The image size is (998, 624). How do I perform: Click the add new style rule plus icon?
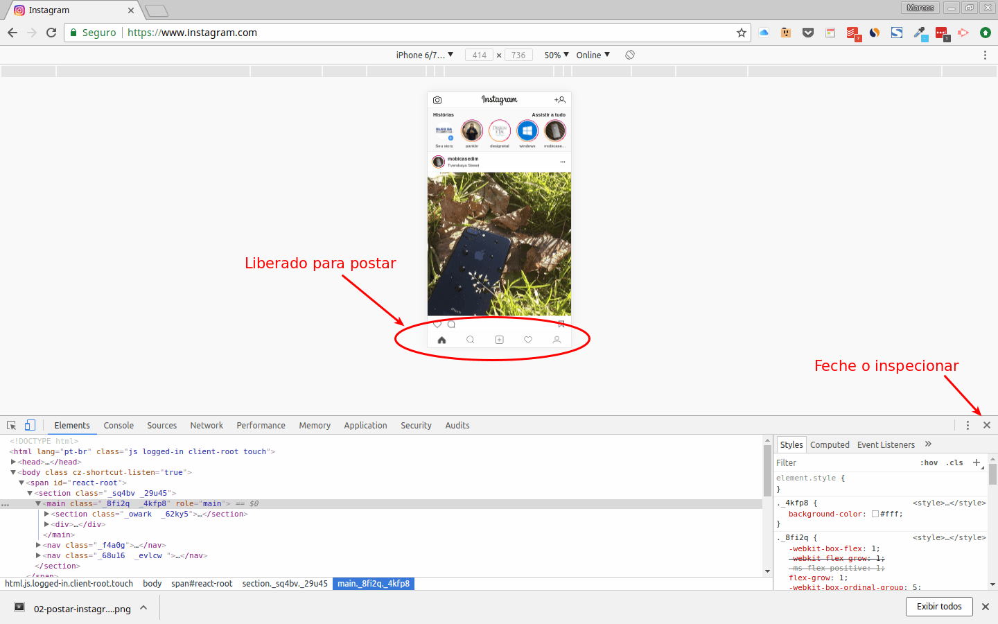(977, 462)
